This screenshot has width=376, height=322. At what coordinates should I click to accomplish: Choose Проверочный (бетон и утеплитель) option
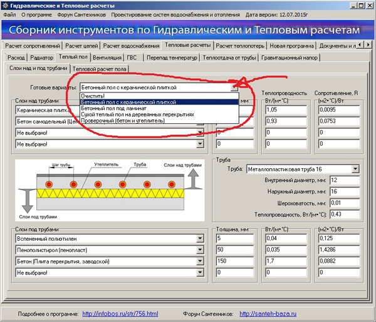tap(159, 121)
